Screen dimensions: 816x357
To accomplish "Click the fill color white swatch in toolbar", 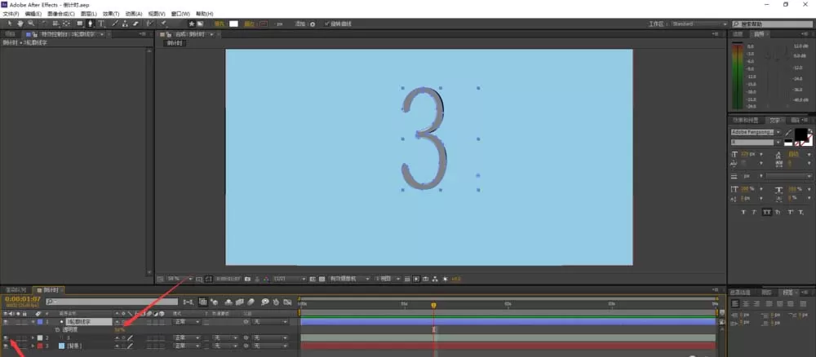I will pyautogui.click(x=233, y=24).
